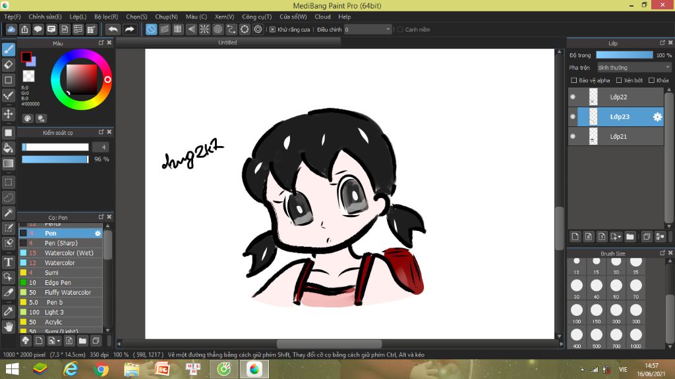Open Công cụ(T) menu
Viewport: 675px width, 379px height.
[256, 16]
